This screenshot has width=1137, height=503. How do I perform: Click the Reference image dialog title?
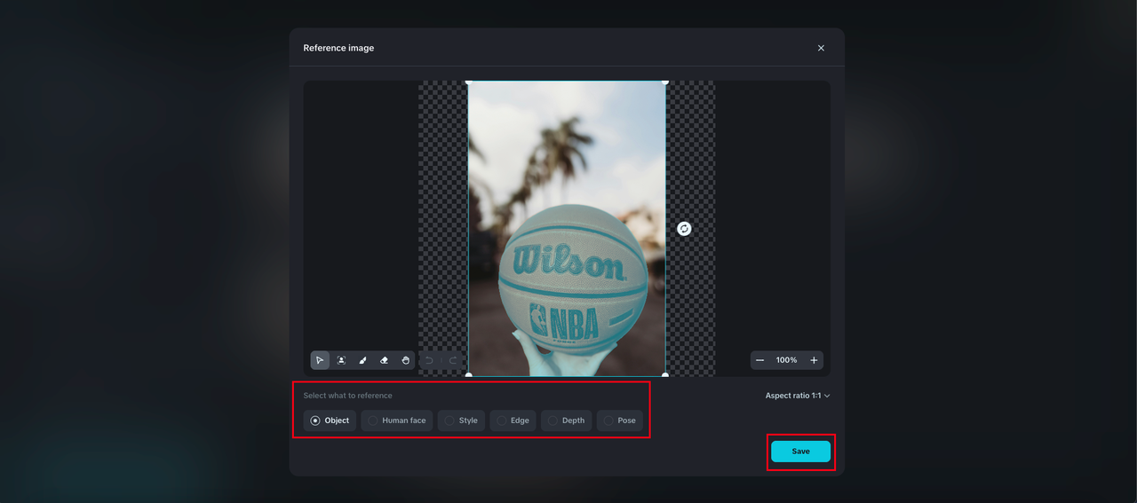(338, 48)
